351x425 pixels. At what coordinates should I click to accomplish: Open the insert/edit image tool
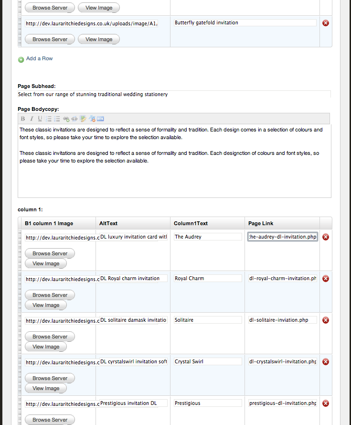[x=83, y=119]
